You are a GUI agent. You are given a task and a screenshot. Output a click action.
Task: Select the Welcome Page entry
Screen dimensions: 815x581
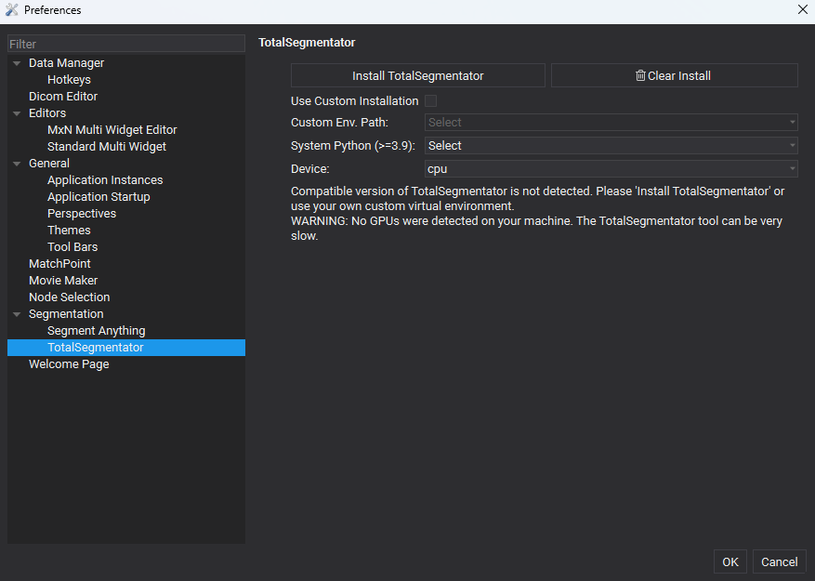point(69,364)
